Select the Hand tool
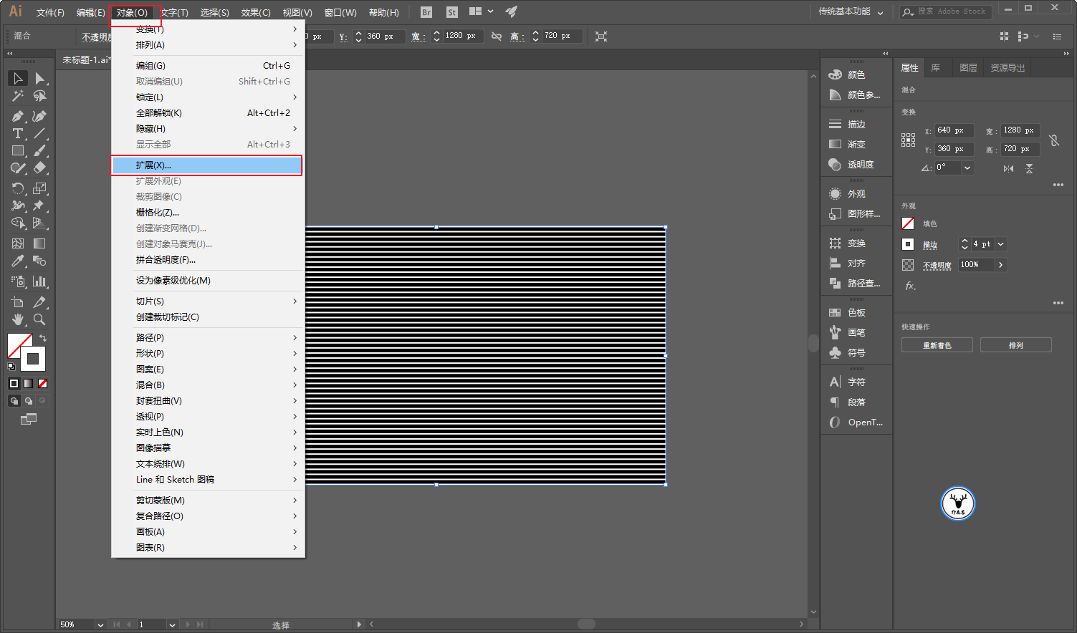Screen dimensions: 1077x633 coord(18,319)
